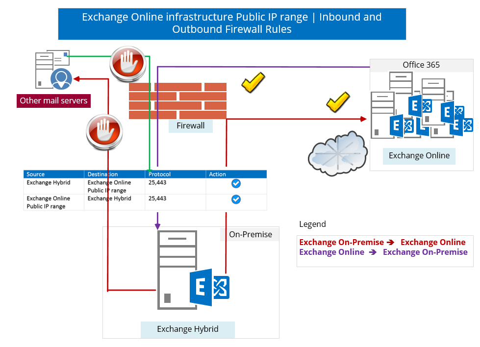Click the brick wall firewall icon
This screenshot has height=347, width=480.
[177, 101]
